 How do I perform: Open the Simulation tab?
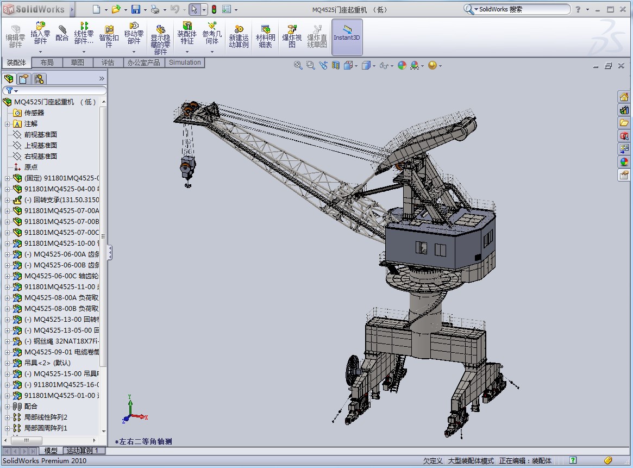pos(185,63)
